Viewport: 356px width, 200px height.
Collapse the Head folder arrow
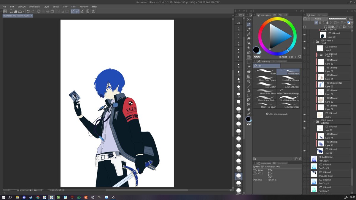(314, 42)
